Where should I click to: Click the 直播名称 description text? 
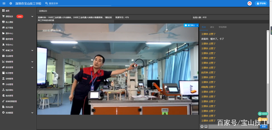tap(76, 19)
